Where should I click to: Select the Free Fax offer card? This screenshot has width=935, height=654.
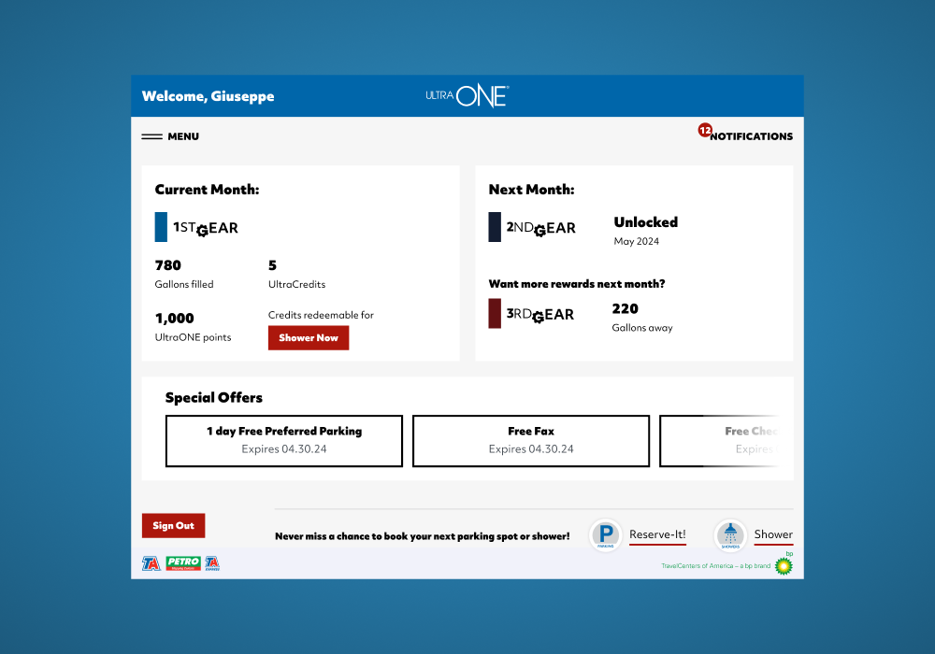click(x=531, y=441)
